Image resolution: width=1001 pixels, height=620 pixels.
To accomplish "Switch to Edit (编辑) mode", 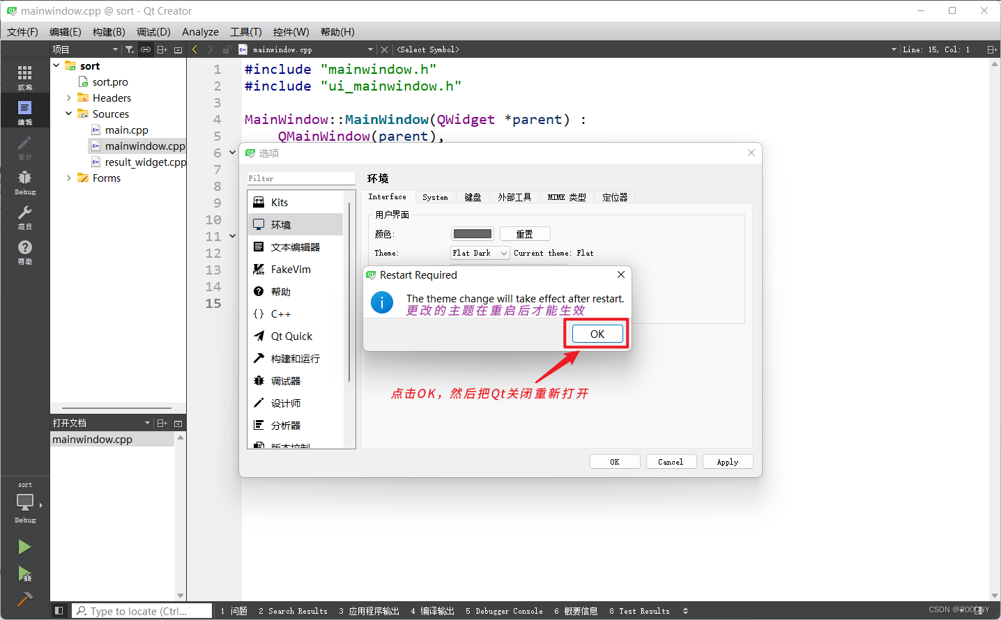I will point(24,111).
